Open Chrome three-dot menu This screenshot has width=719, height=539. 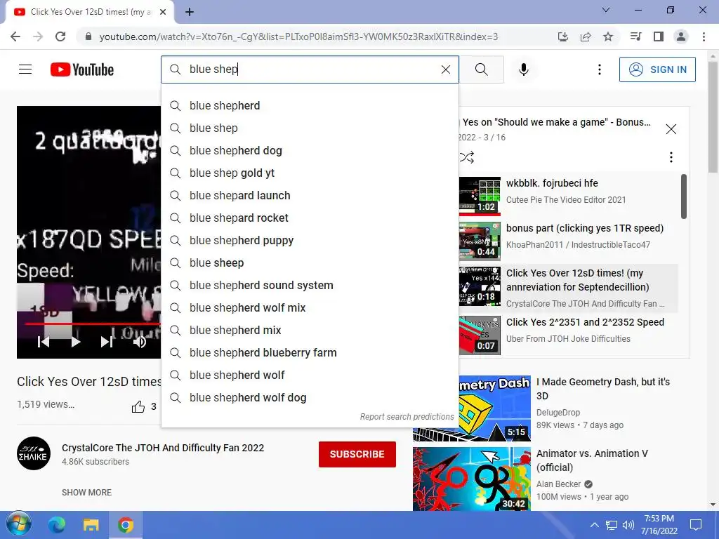pyautogui.click(x=704, y=36)
